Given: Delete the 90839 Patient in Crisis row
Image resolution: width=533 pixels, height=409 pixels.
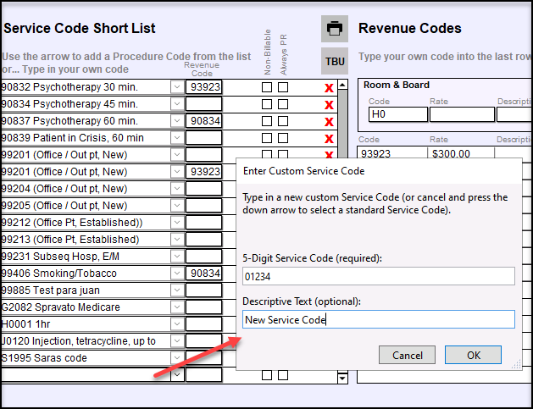Looking at the screenshot, I should (329, 139).
